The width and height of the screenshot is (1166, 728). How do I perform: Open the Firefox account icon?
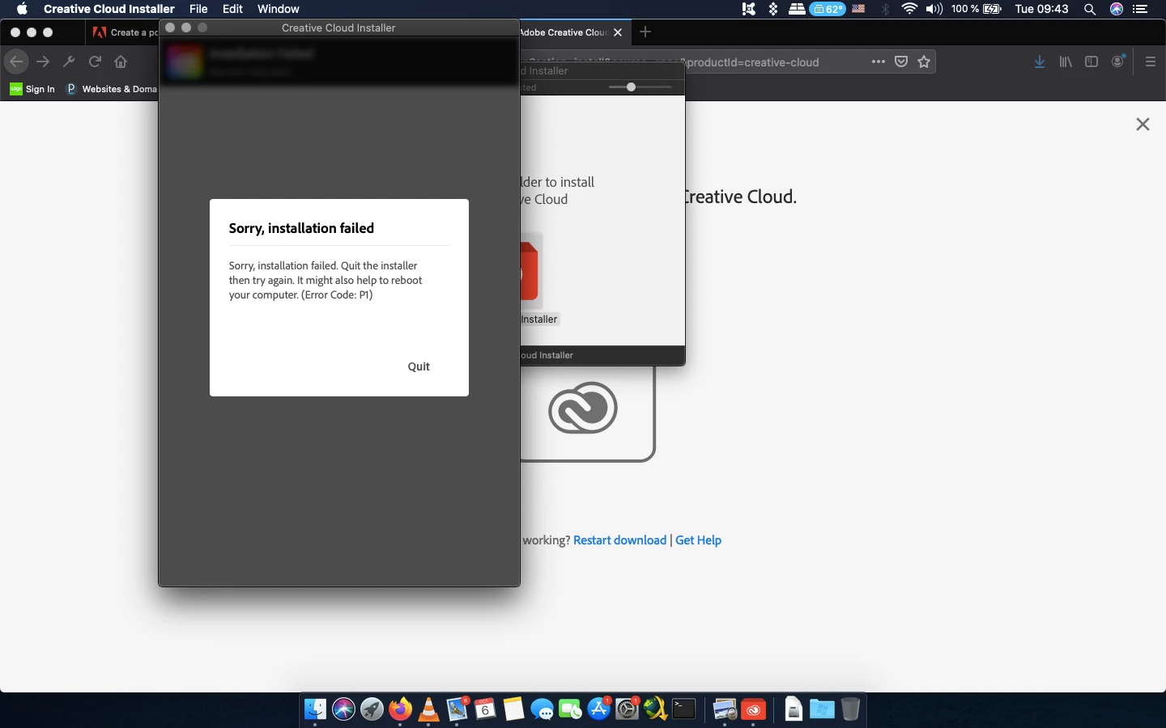pyautogui.click(x=1118, y=61)
